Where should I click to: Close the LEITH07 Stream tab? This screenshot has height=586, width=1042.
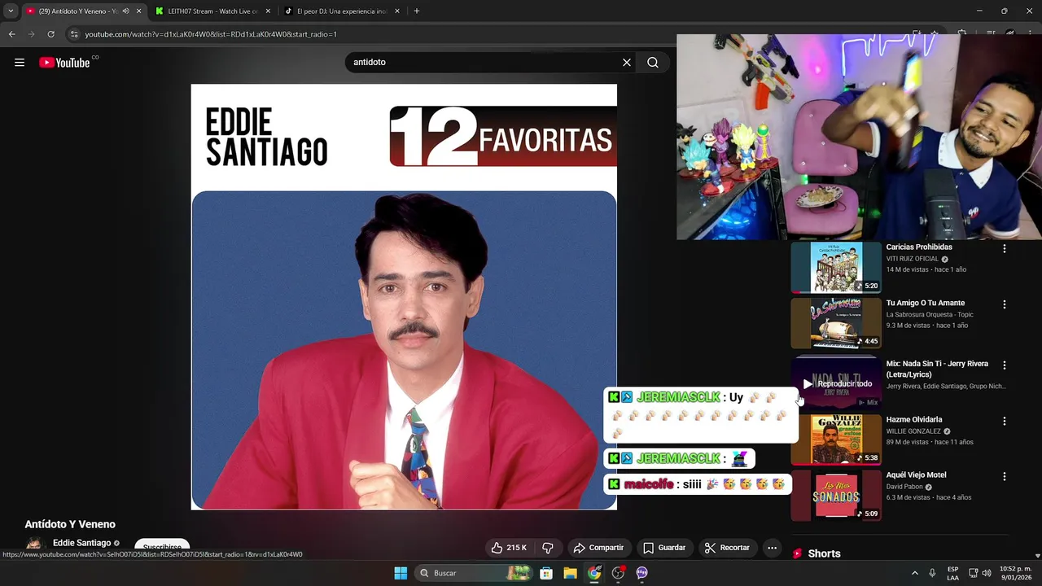click(x=268, y=11)
